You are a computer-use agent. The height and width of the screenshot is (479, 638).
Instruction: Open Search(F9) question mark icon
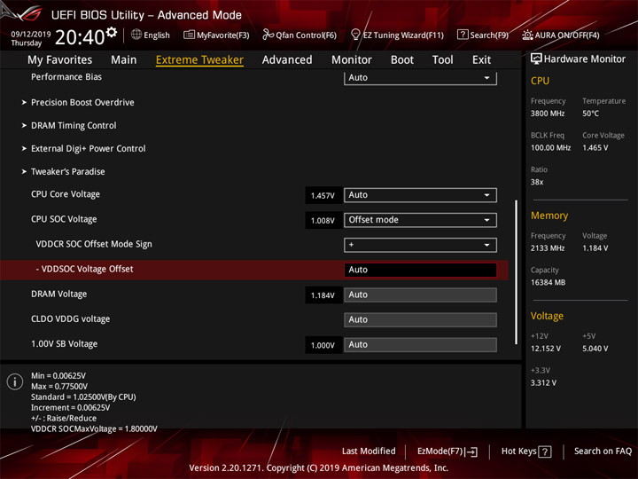click(463, 35)
